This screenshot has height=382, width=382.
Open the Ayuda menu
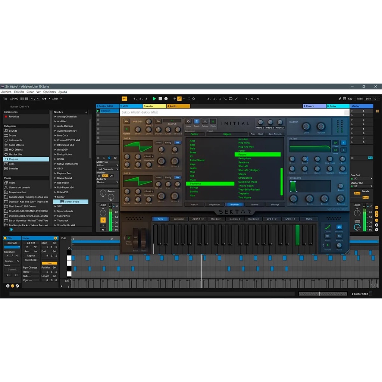pos(63,92)
